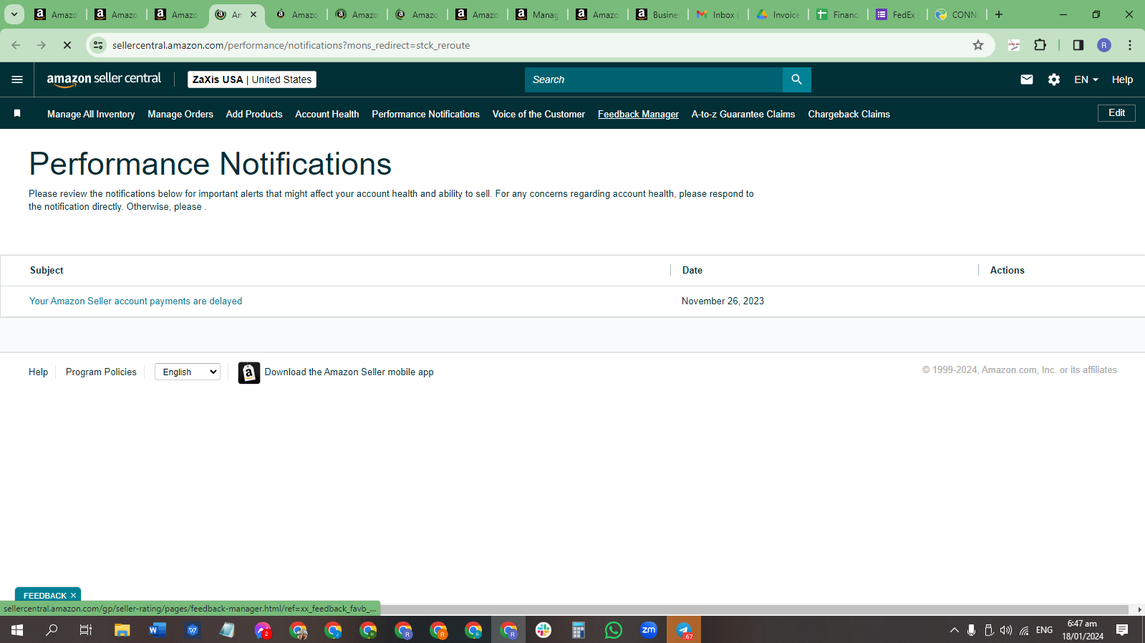
Task: Open Calculator from the taskbar
Action: coord(579,630)
